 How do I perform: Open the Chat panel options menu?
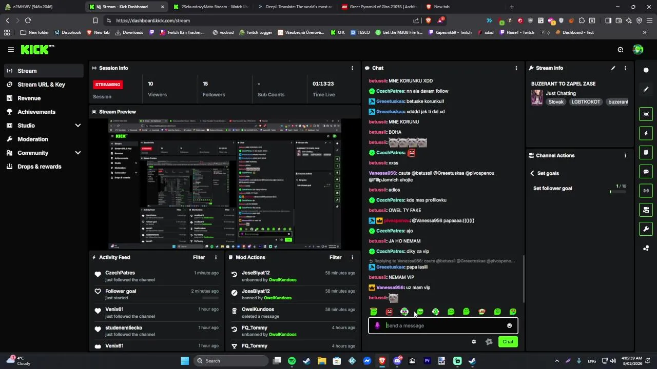click(516, 68)
